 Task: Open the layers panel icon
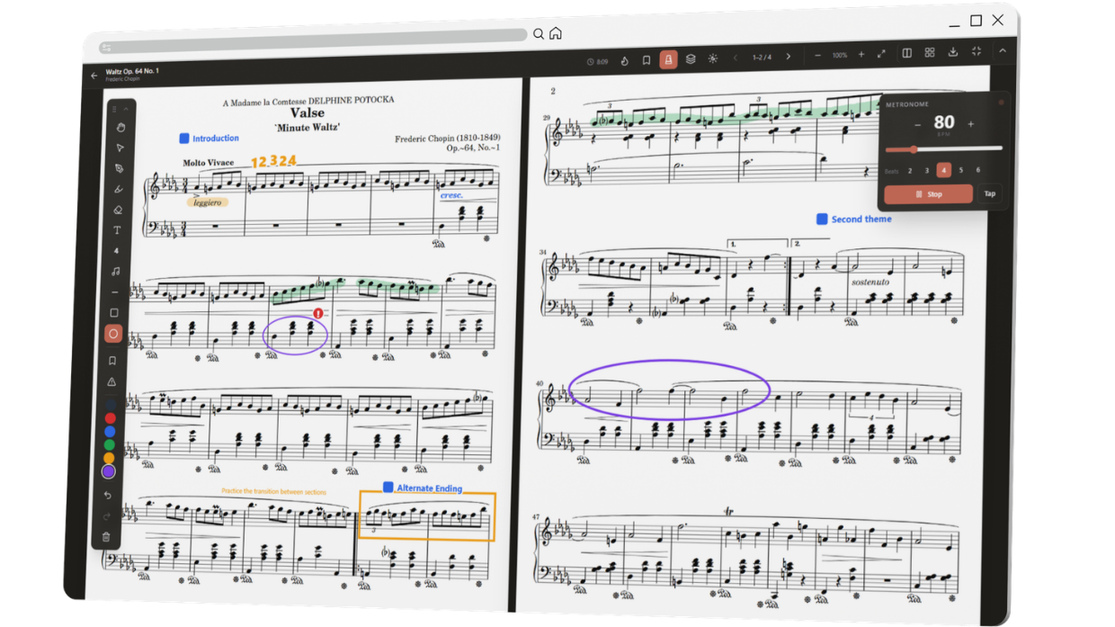[x=691, y=58]
